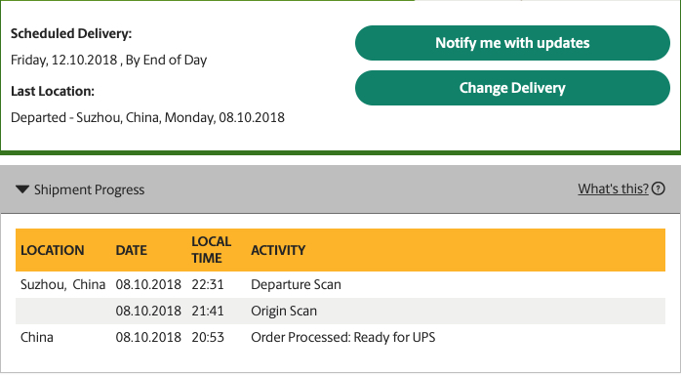The height and width of the screenshot is (376, 681).
Task: Click the Shipment Progress section title
Action: click(89, 189)
